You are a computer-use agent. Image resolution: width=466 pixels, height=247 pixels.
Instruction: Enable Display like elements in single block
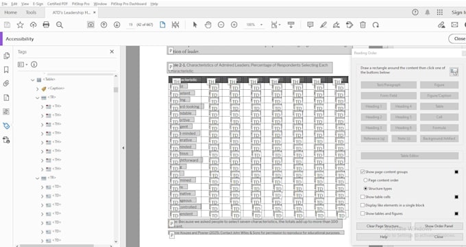pos(363,205)
